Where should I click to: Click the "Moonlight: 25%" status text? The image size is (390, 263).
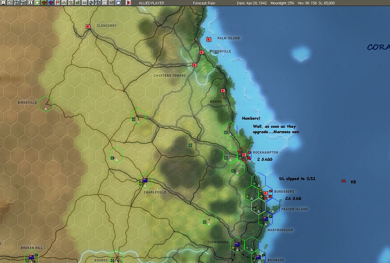click(282, 3)
